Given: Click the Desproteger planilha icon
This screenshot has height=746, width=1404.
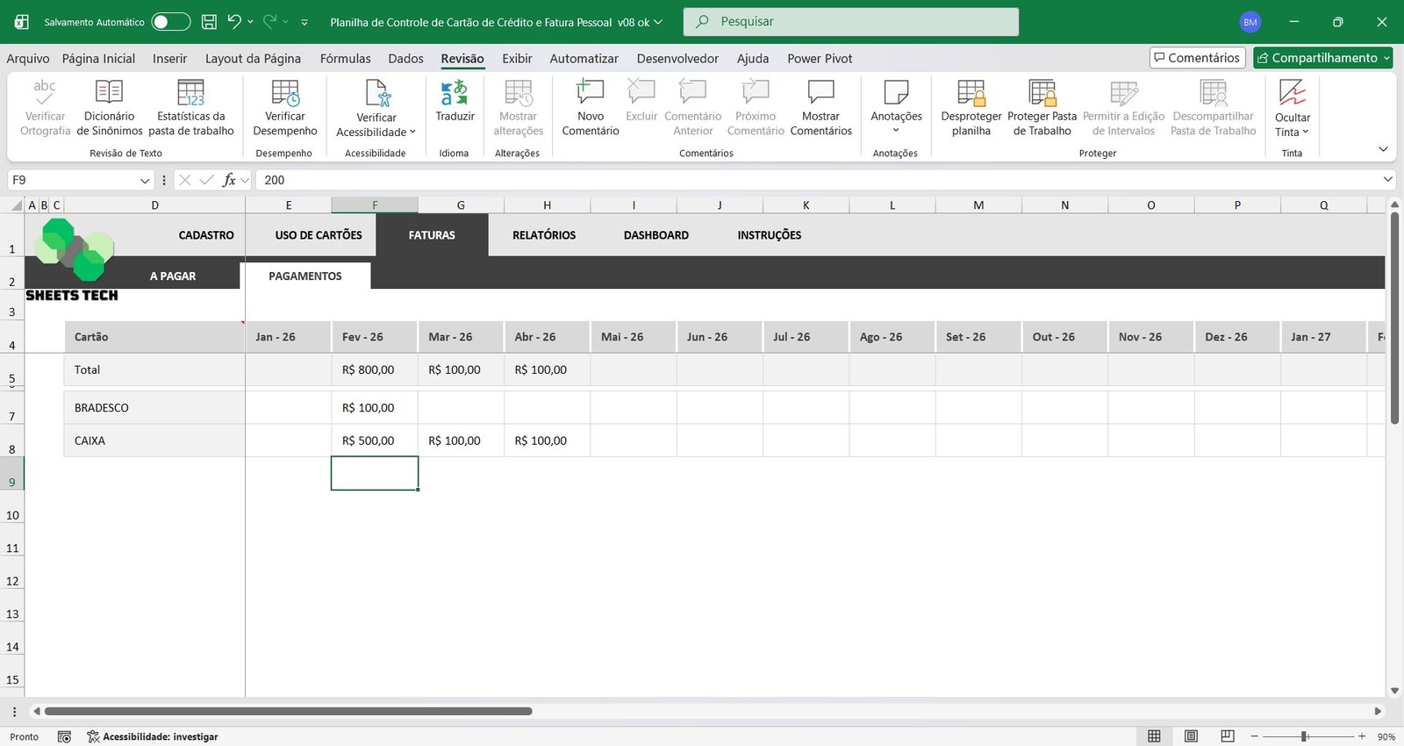Looking at the screenshot, I should tap(971, 93).
